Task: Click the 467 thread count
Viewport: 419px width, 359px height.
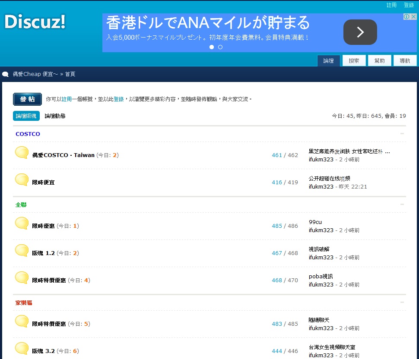Action: click(277, 253)
